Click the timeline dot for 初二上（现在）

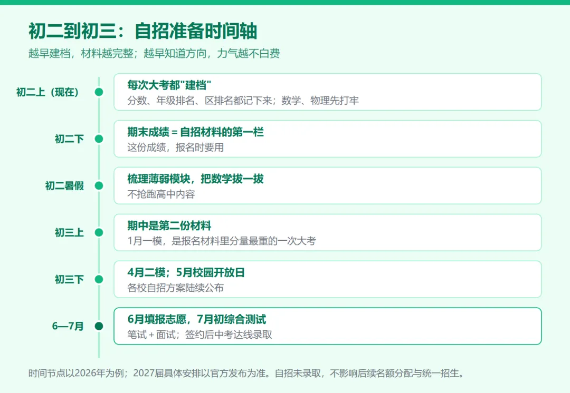pos(99,92)
